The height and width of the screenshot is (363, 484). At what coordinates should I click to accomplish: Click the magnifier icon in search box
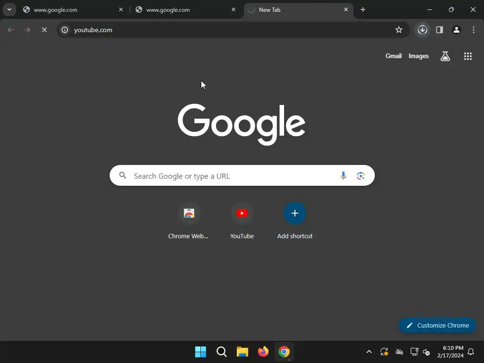click(122, 175)
